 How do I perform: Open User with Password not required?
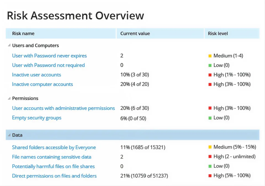click(x=48, y=65)
